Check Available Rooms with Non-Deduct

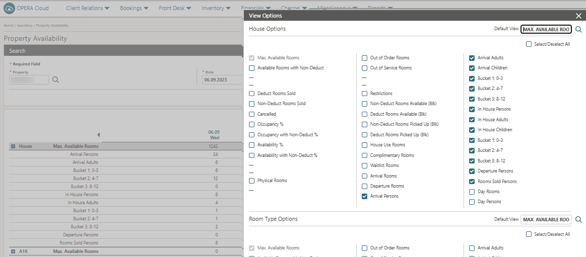pos(252,68)
